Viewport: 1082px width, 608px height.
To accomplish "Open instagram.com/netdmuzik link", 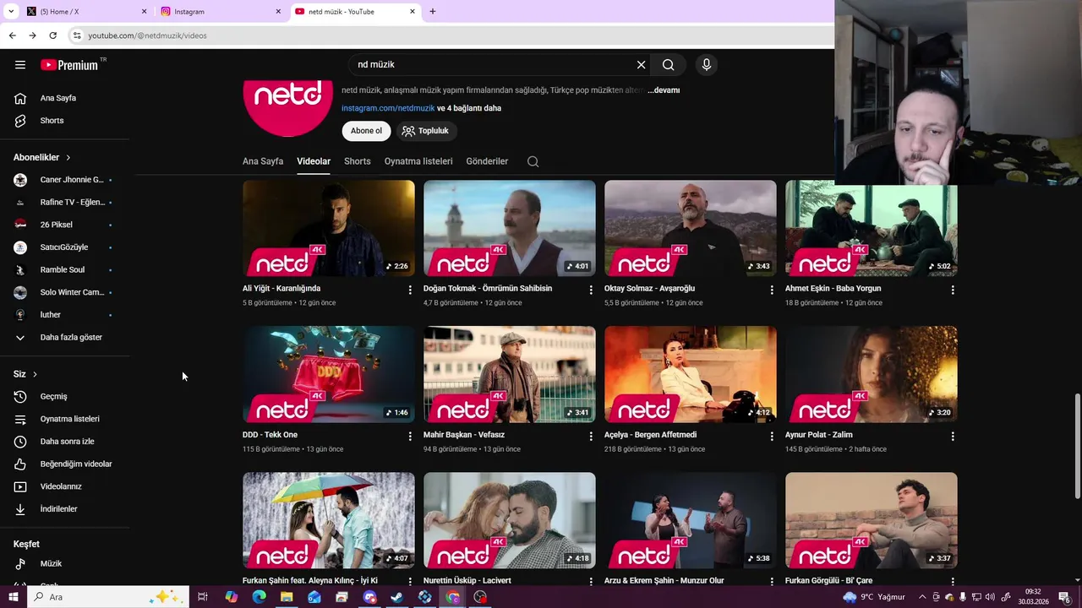I will click(388, 108).
